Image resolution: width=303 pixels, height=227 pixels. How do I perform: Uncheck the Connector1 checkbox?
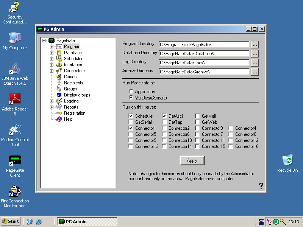tap(131, 128)
